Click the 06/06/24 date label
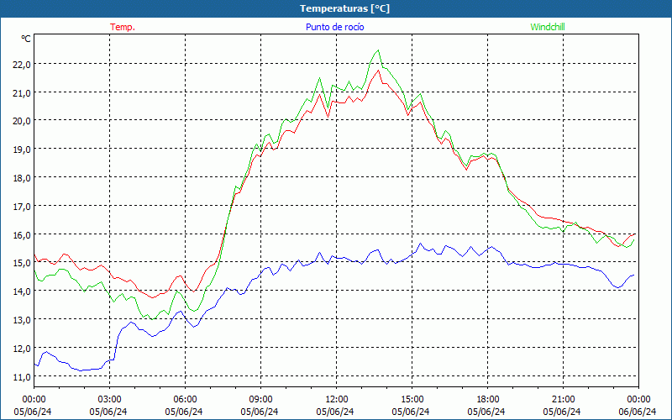 (x=638, y=412)
